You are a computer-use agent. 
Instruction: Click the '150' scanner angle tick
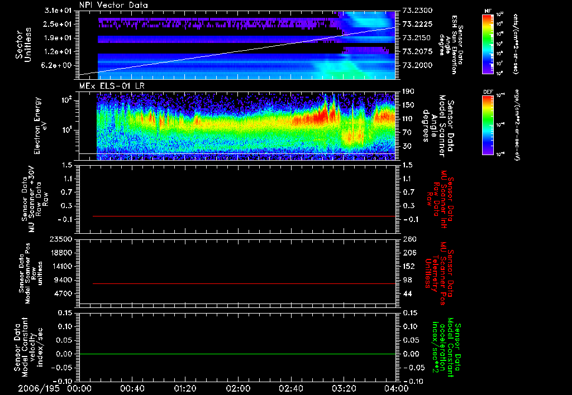(408, 105)
